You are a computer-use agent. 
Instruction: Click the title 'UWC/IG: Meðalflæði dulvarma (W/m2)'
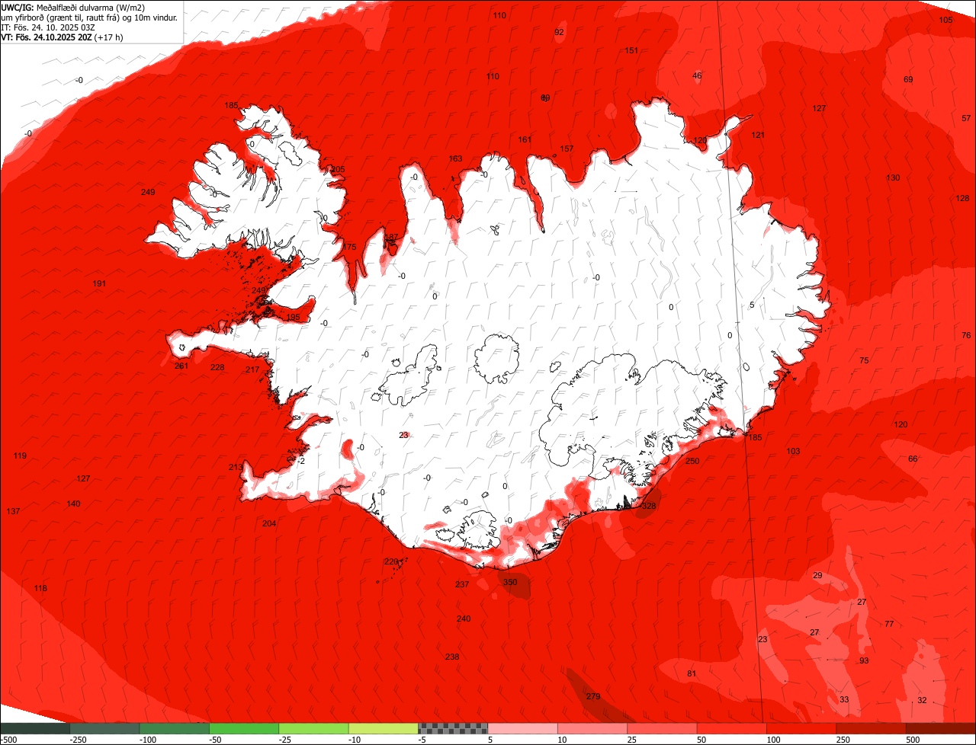tap(73, 7)
